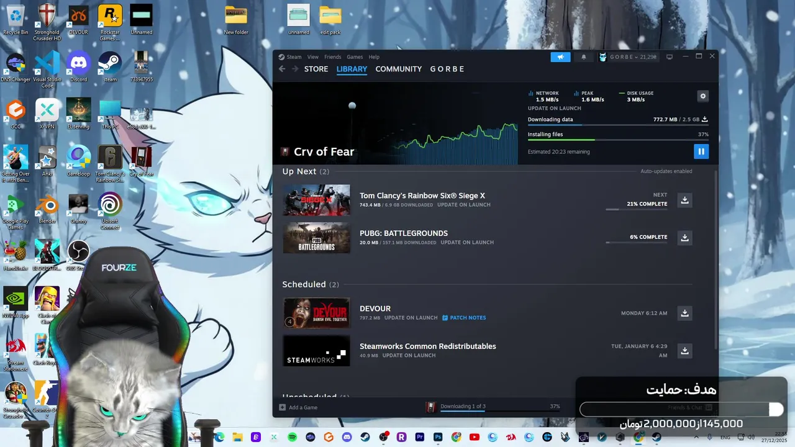Select the Rockstar Games desktop icon
The width and height of the screenshot is (795, 447).
110,22
